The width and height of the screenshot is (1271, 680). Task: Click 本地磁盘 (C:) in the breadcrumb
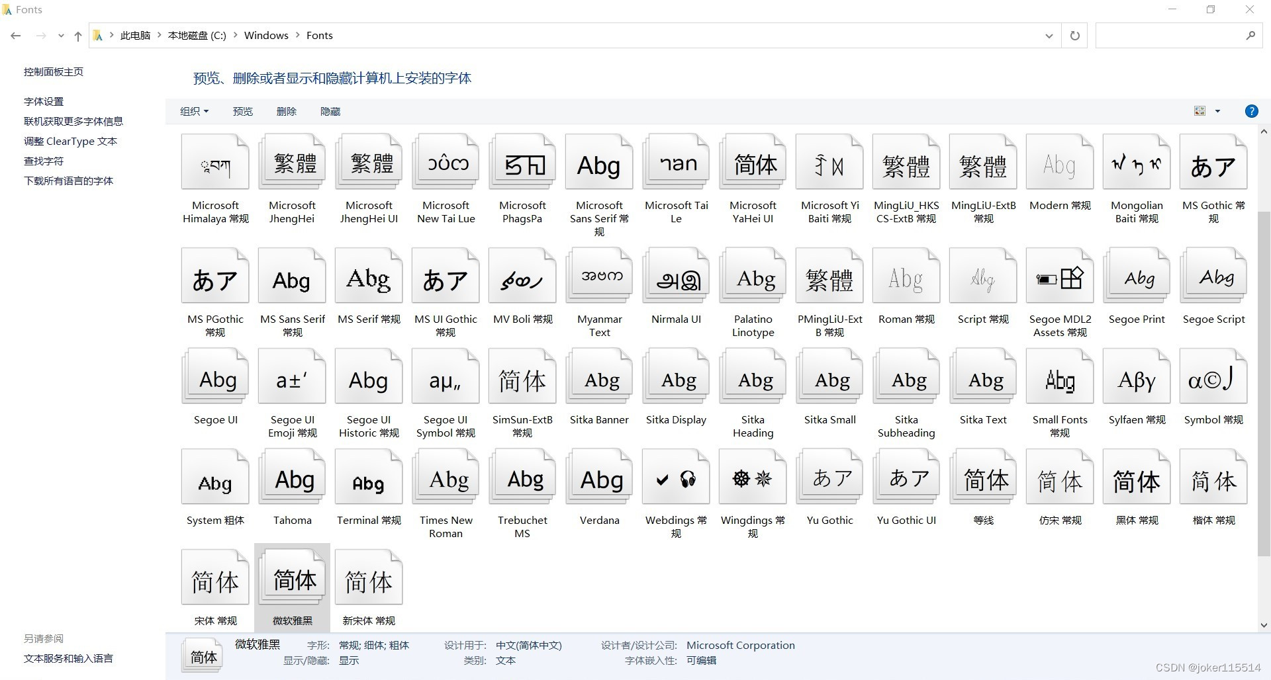coord(197,36)
